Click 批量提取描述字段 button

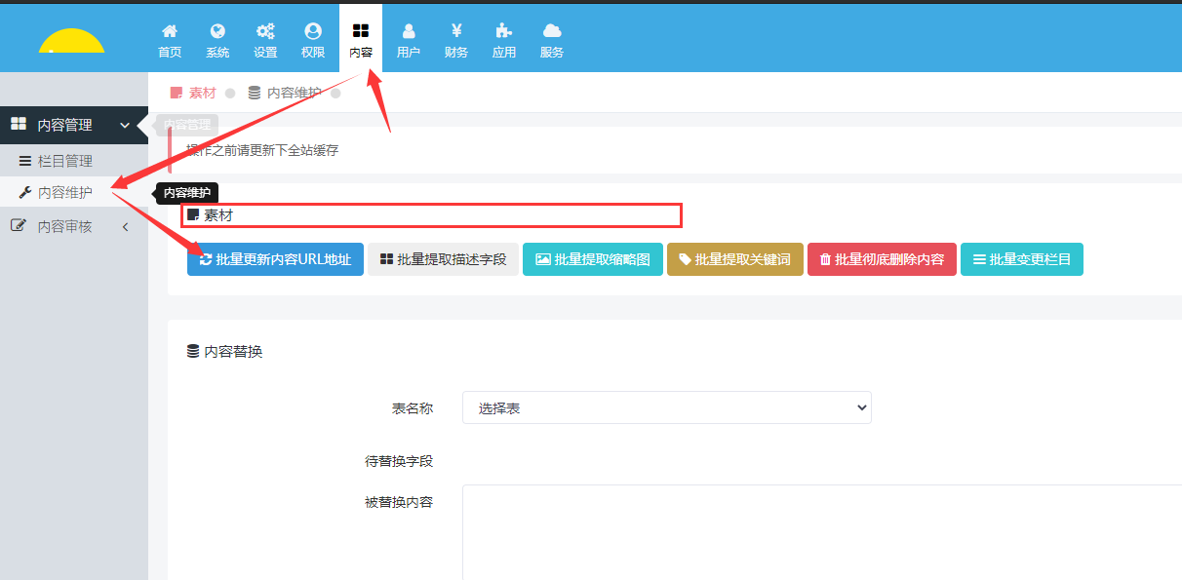point(443,259)
